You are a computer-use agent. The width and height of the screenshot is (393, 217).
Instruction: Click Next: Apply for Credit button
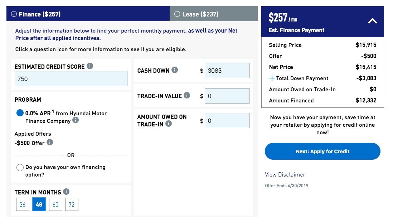[322, 151]
